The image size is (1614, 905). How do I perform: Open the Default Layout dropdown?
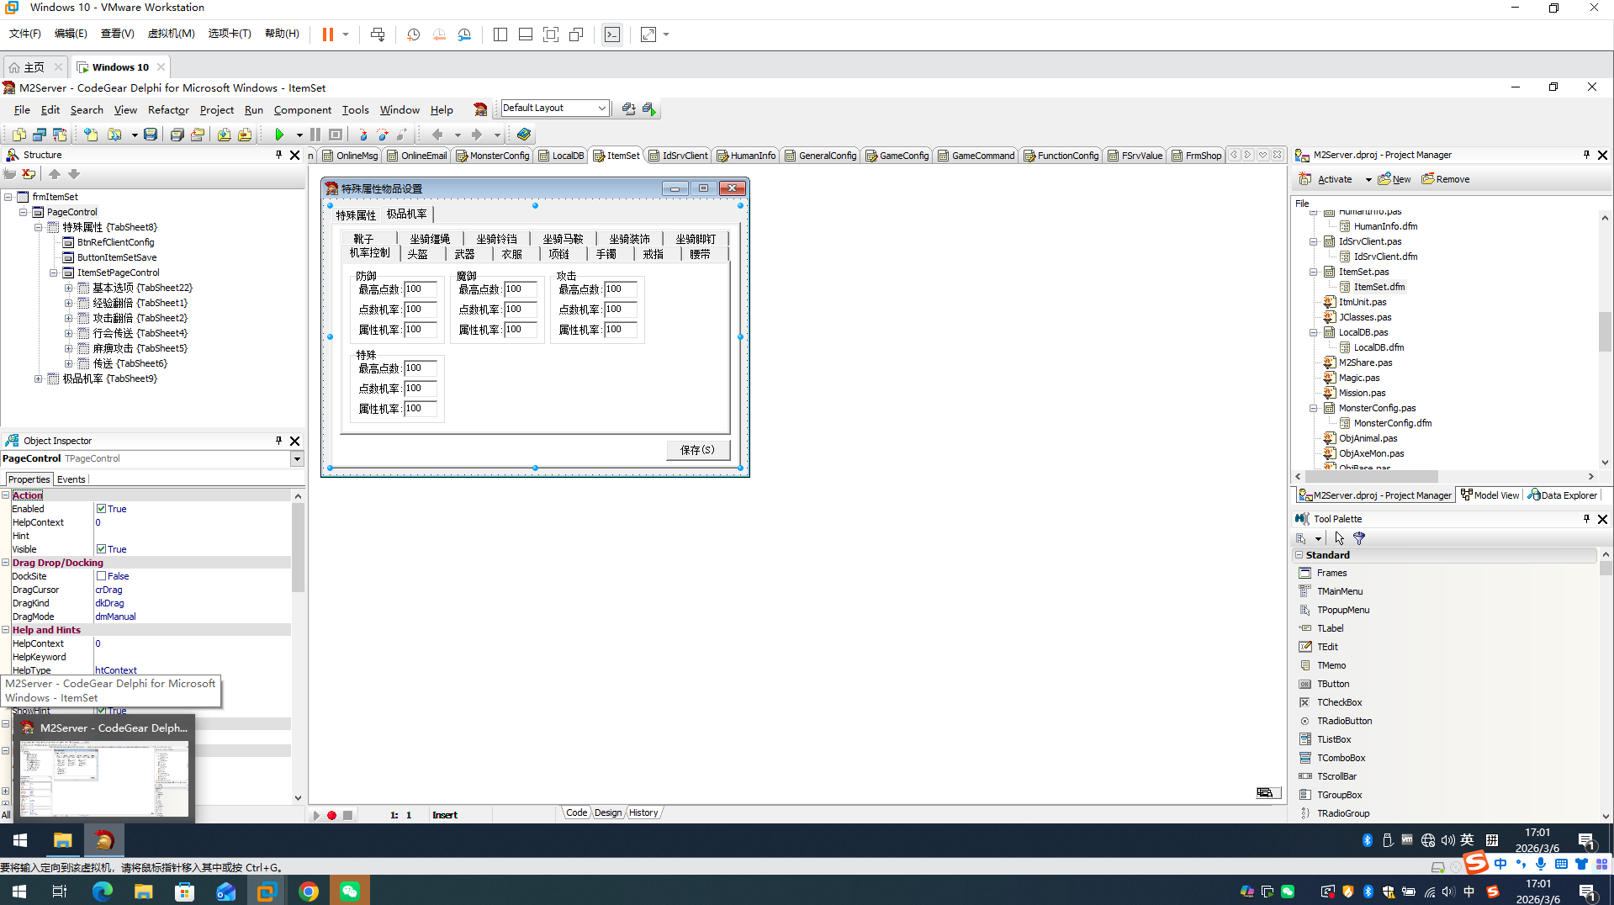click(x=601, y=108)
